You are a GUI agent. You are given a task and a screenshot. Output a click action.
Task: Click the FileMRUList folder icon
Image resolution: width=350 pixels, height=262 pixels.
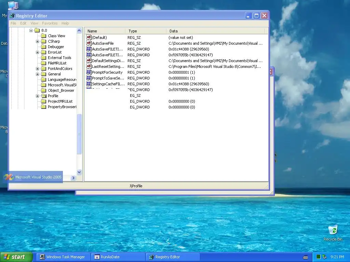[44, 63]
